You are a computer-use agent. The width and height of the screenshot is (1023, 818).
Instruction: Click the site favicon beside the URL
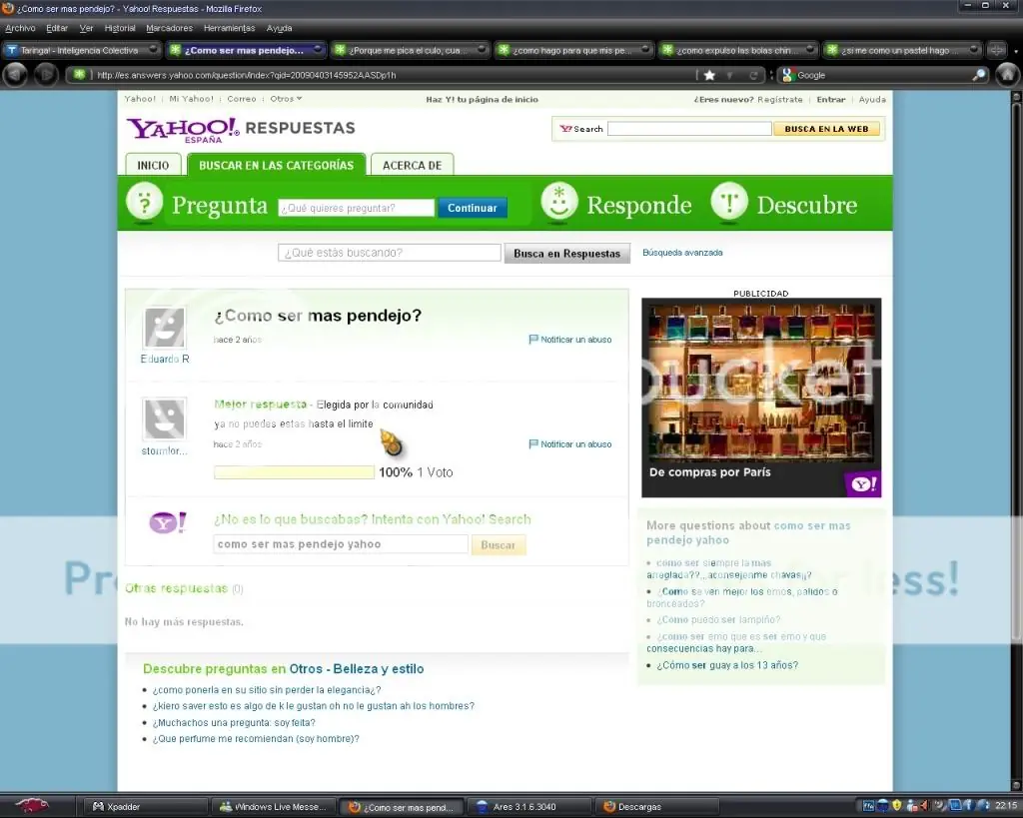coord(79,74)
